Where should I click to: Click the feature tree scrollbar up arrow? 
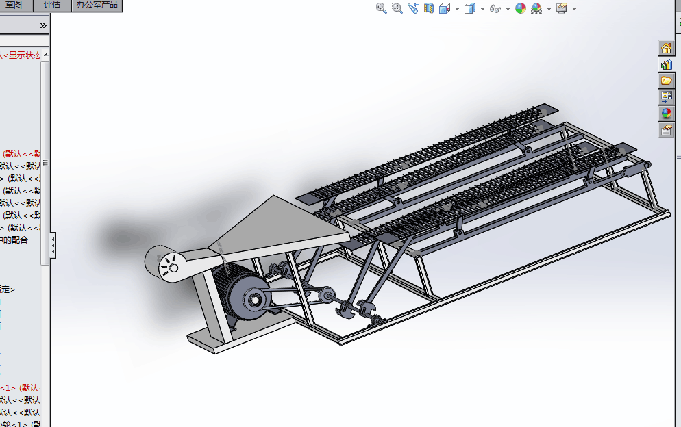point(46,55)
